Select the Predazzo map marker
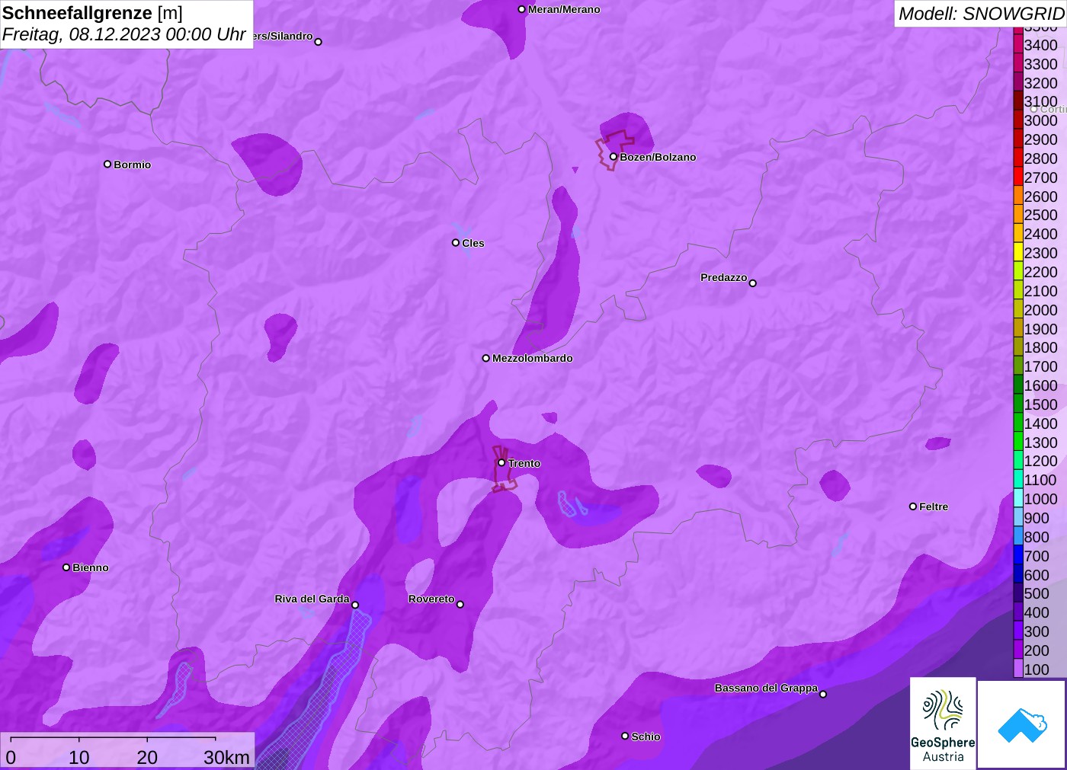 [752, 283]
